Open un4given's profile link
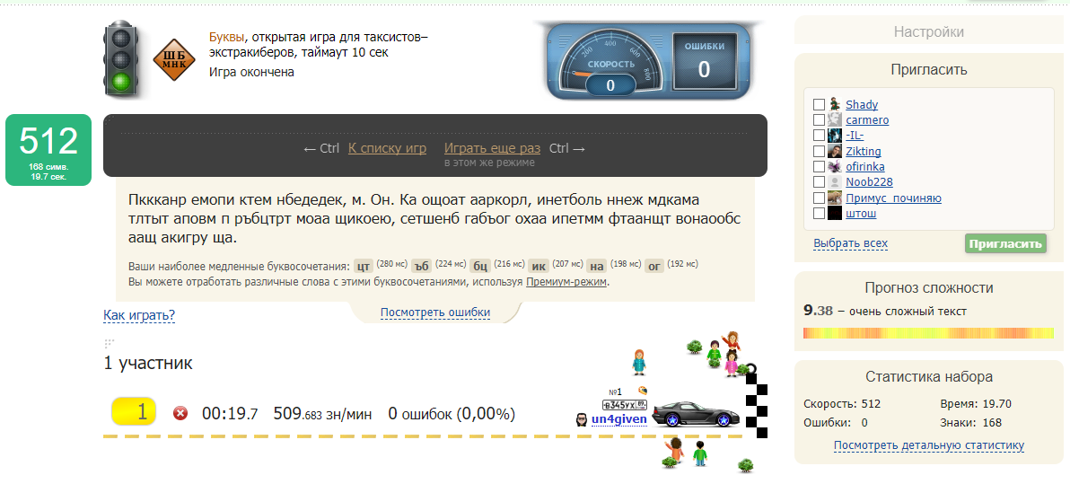 [x=619, y=418]
